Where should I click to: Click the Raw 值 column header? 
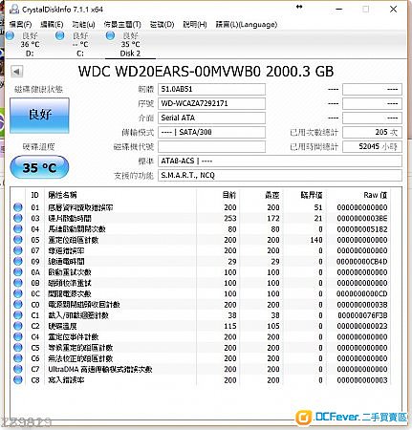(x=376, y=195)
